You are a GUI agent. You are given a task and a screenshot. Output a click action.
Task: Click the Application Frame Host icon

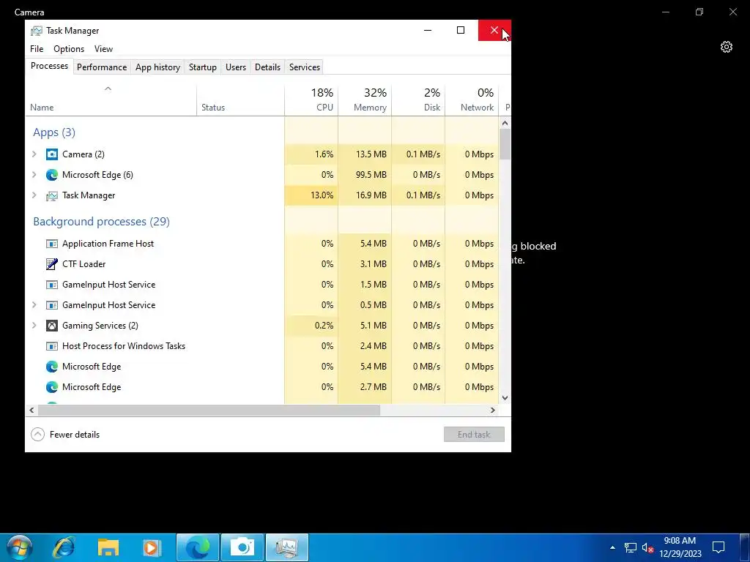[52, 244]
